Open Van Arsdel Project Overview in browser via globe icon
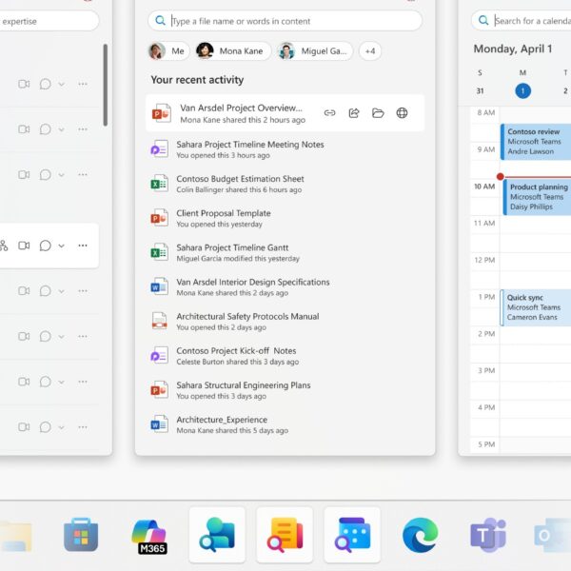Screen dimensions: 571x571 (402, 113)
